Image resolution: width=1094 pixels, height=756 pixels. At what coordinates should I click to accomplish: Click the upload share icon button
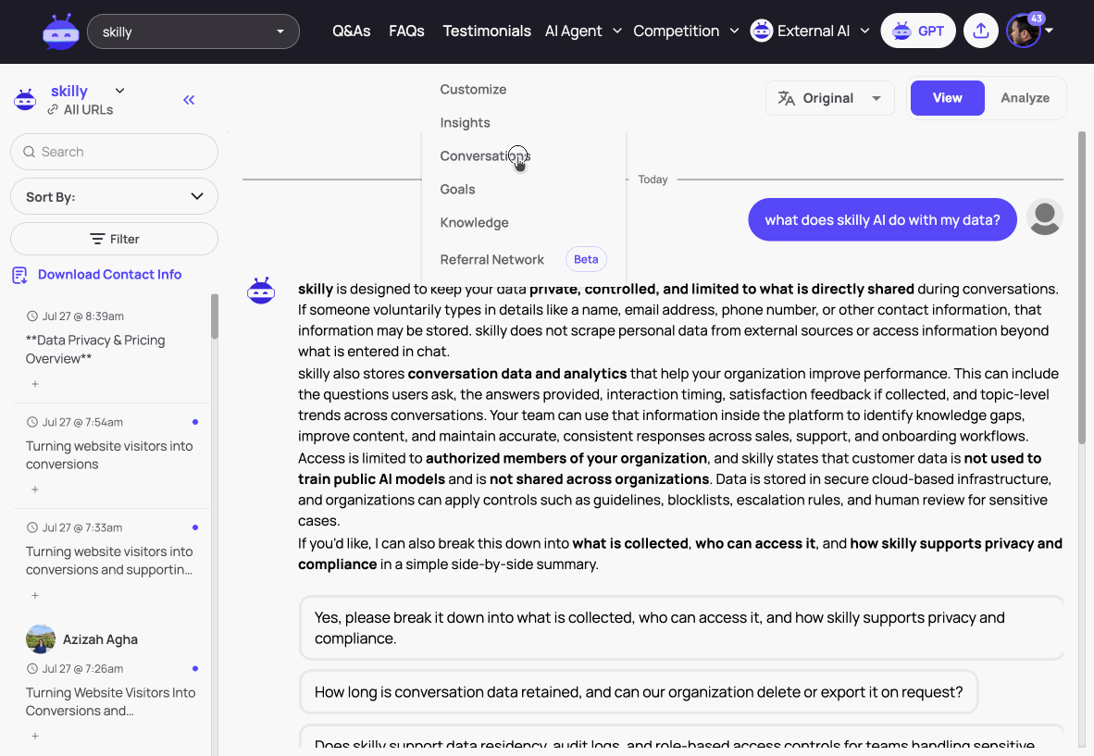click(981, 31)
